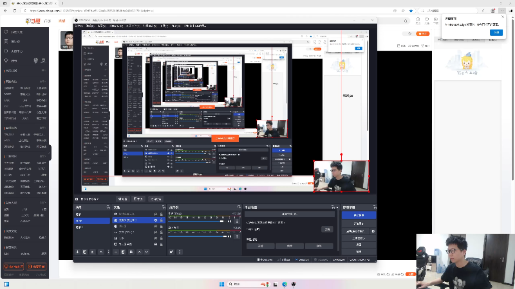The image size is (515, 289).
Task: Open Settings button in OBS Controls
Action: [x=359, y=245]
